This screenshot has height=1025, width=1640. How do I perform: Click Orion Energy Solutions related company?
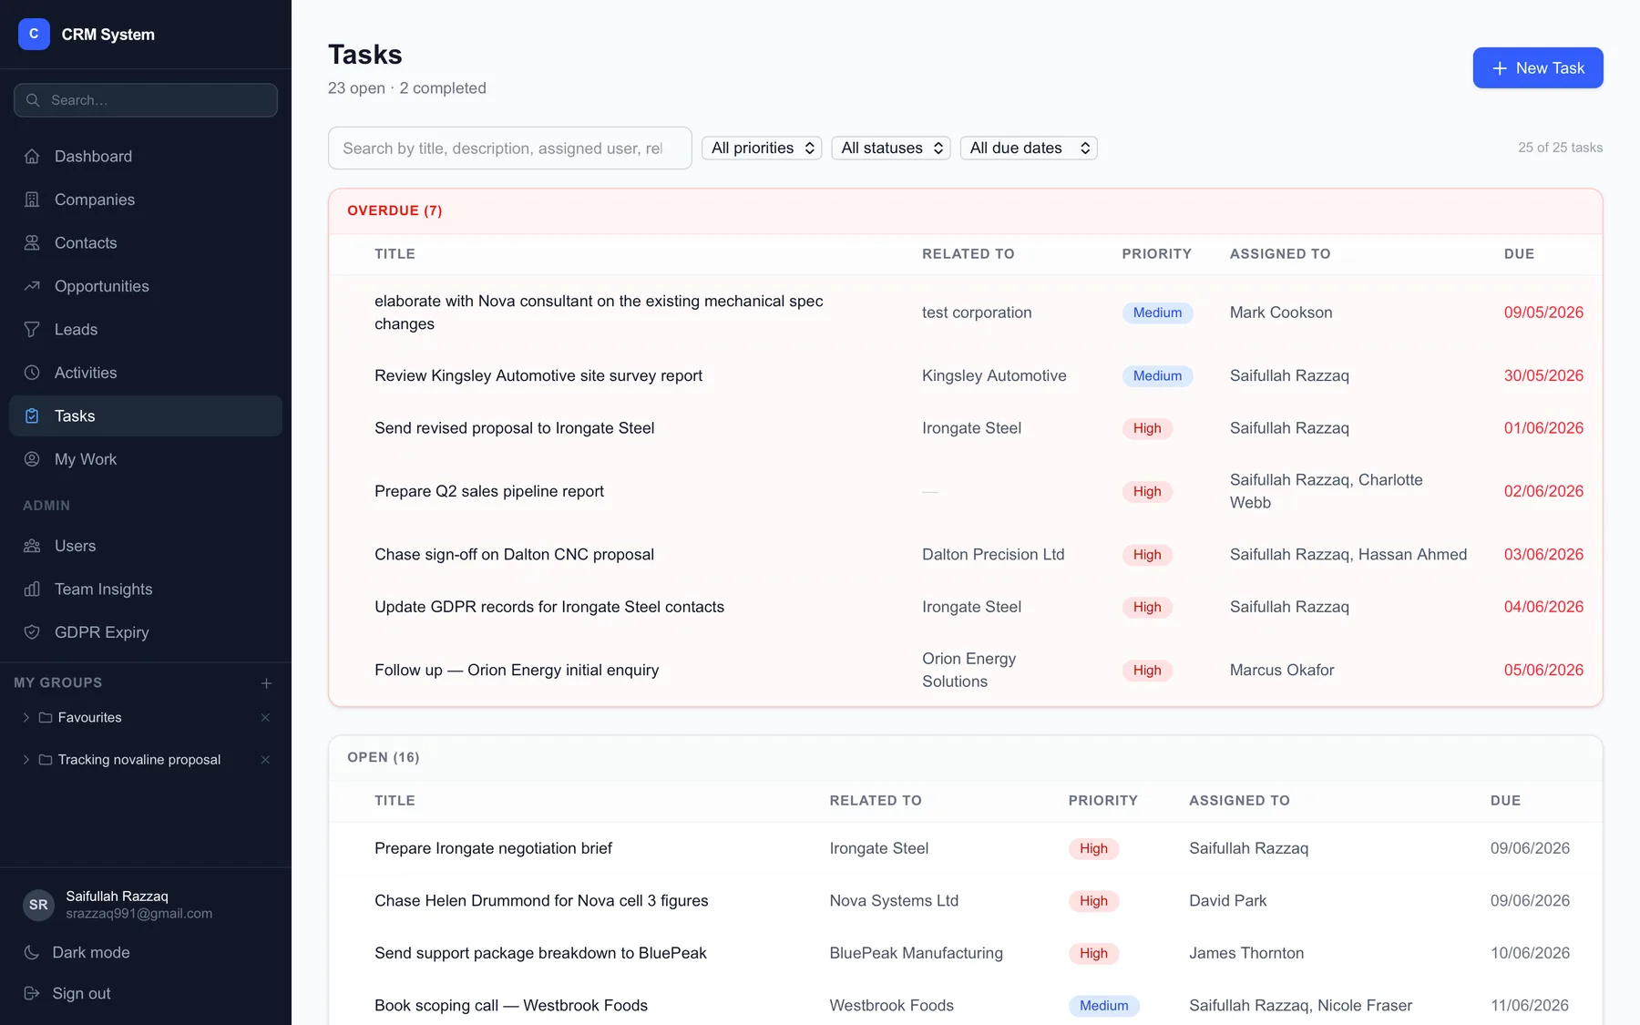click(x=969, y=670)
